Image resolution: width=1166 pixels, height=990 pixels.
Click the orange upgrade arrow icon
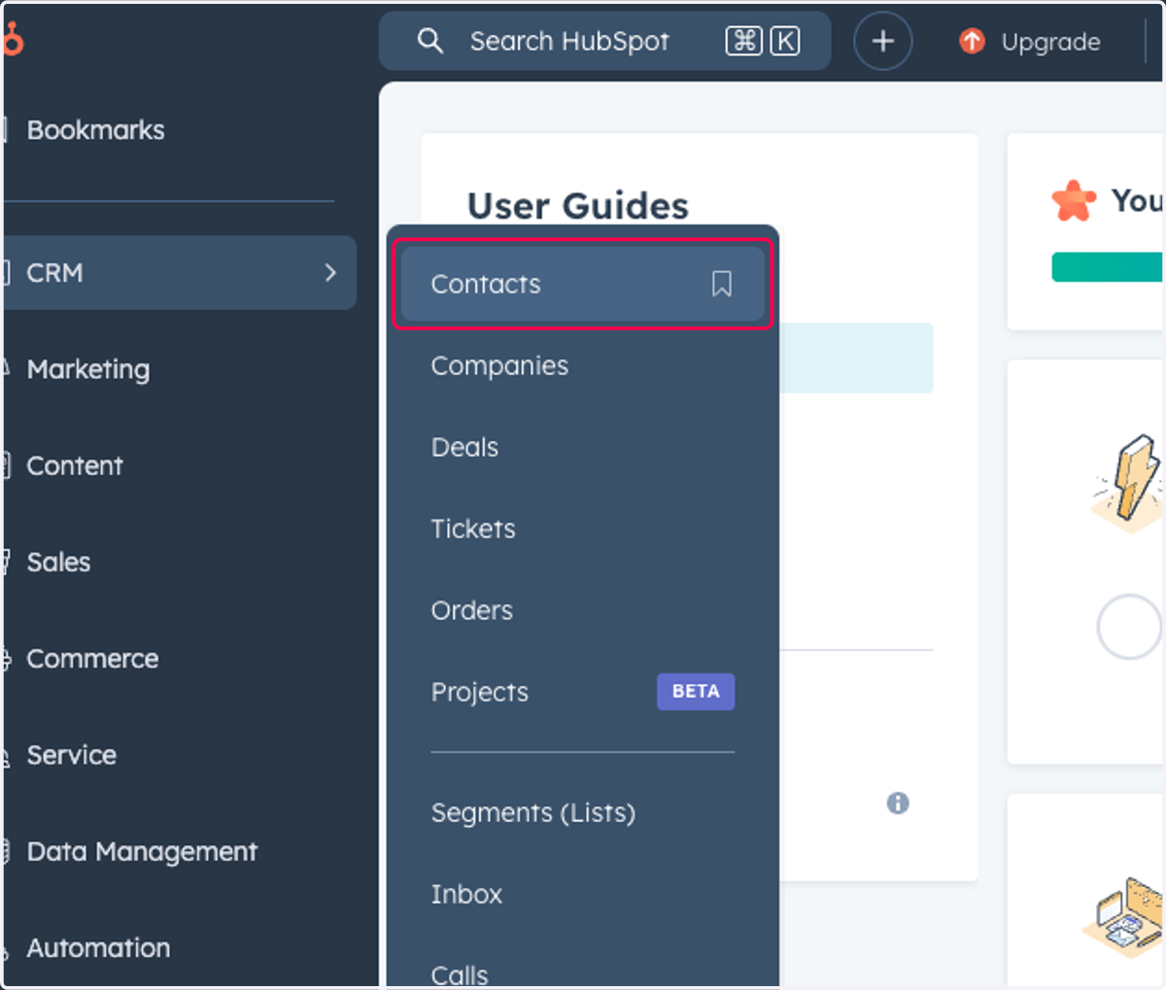972,41
